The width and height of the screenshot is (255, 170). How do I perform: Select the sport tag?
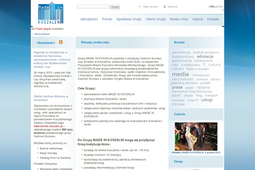tap(176, 95)
